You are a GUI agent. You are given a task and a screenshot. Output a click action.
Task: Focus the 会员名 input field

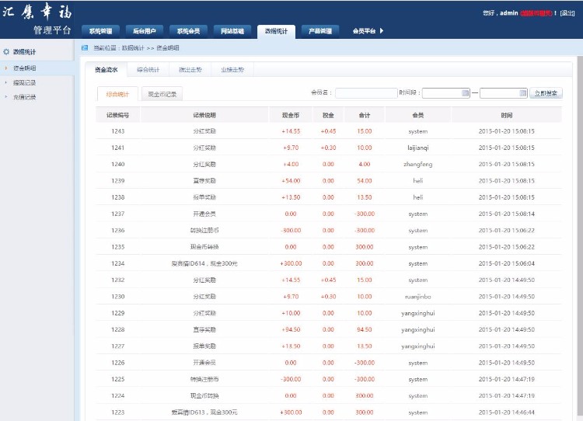[366, 93]
